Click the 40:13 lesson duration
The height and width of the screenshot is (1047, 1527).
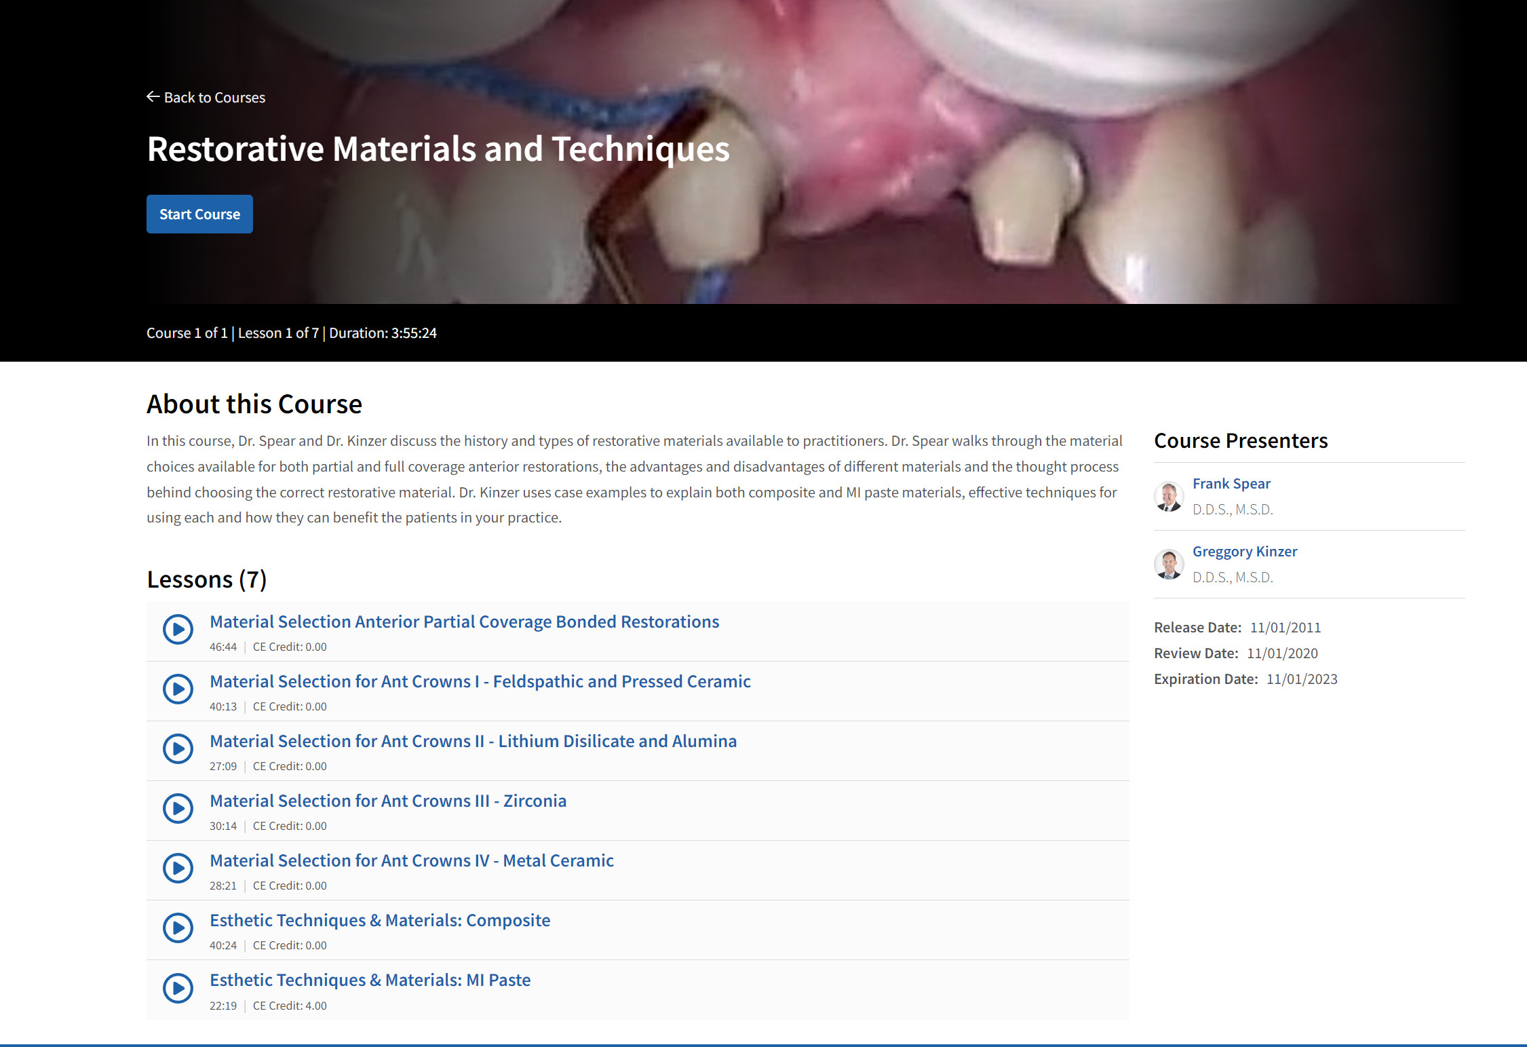tap(223, 707)
